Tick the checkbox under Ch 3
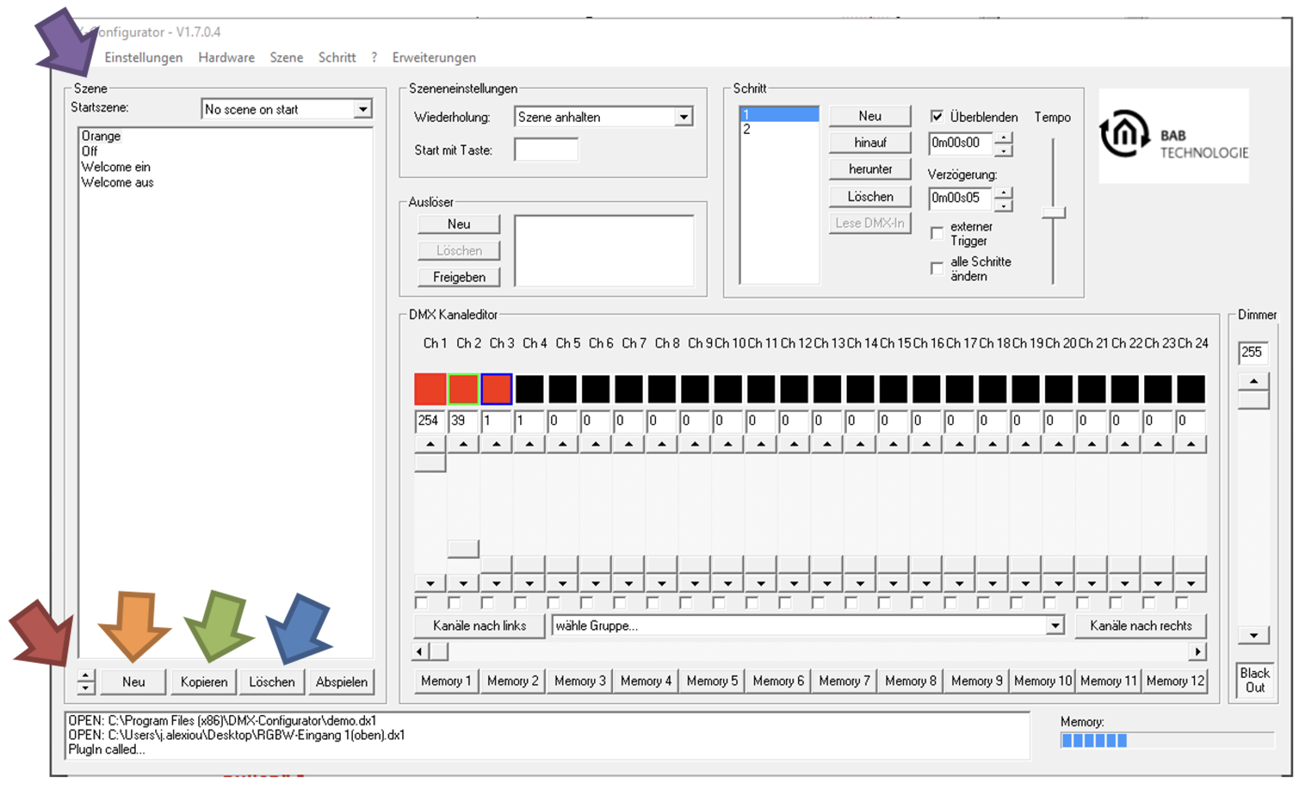This screenshot has height=791, width=1309. 487,603
